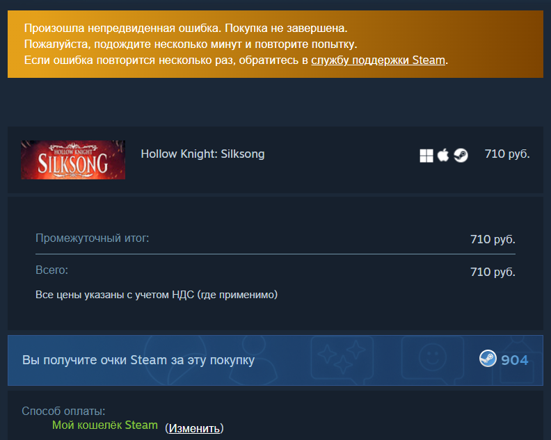
Task: Click the SteamOS platform icon
Action: tap(461, 155)
